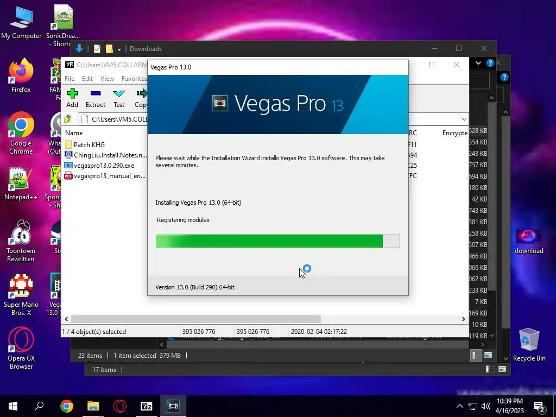The height and width of the screenshot is (417, 556).
Task: Select vegaspro13_manual_en PDF file
Action: (105, 175)
